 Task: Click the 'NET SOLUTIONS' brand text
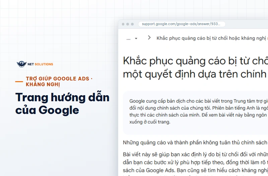click(x=40, y=64)
